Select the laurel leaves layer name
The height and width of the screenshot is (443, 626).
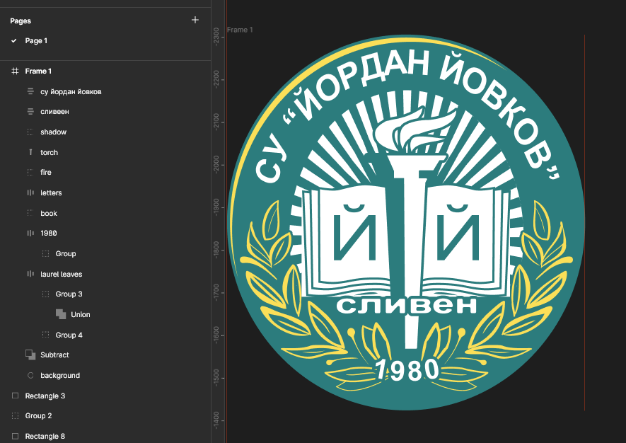tap(62, 274)
